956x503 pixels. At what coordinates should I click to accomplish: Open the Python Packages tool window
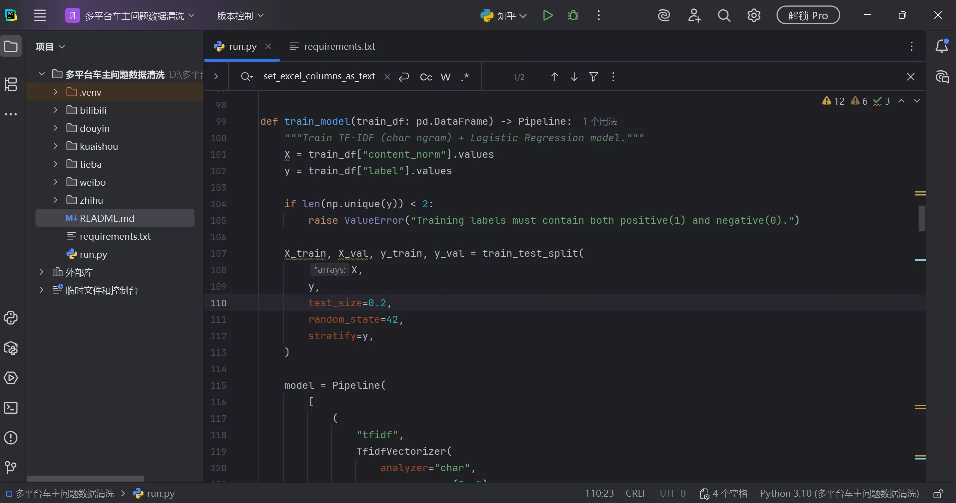(11, 348)
